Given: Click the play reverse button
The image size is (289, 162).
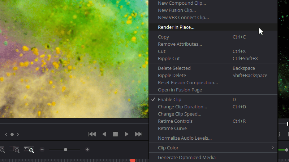Looking at the screenshot, I should coord(104,134).
